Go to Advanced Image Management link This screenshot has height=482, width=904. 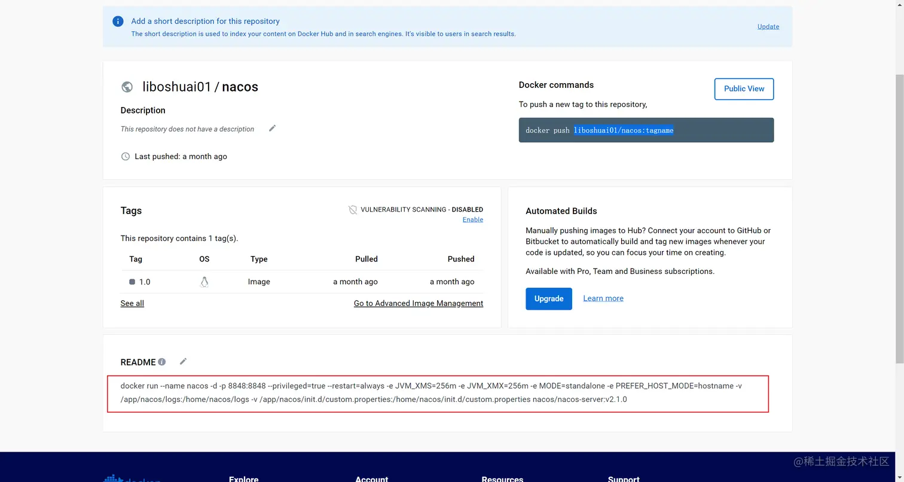tap(419, 303)
